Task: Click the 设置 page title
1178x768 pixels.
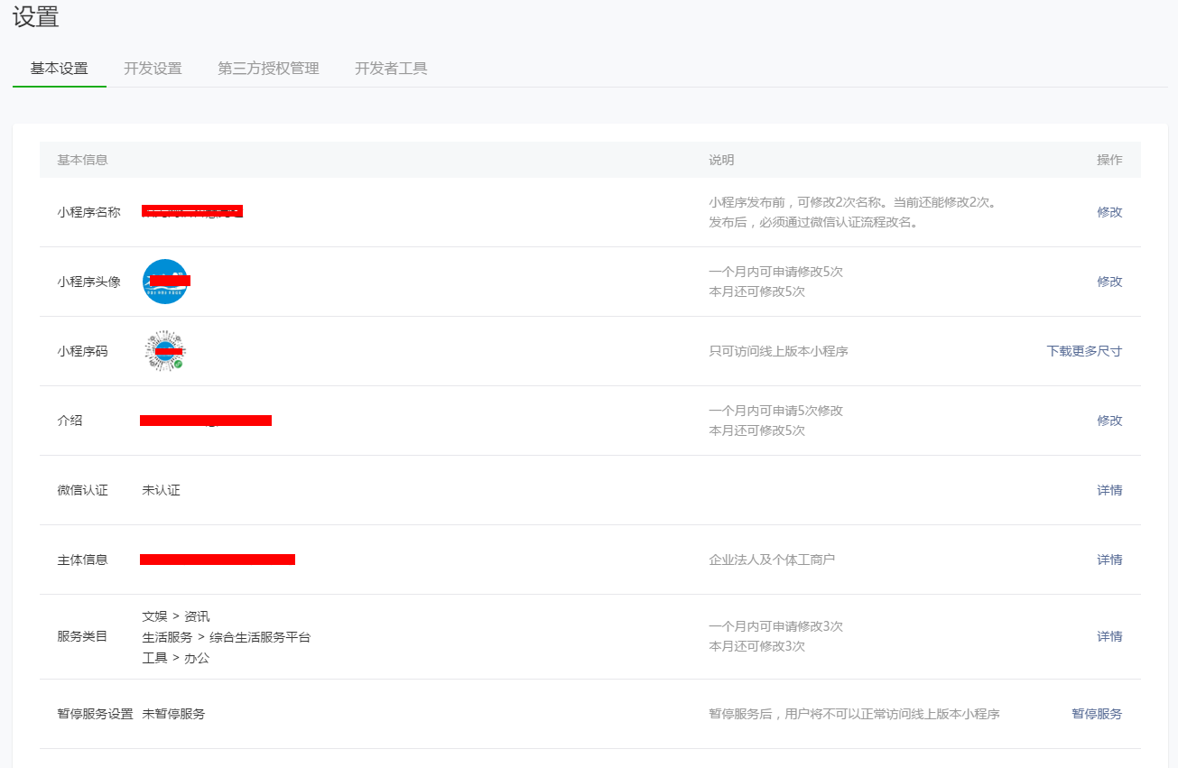Action: pos(36,16)
